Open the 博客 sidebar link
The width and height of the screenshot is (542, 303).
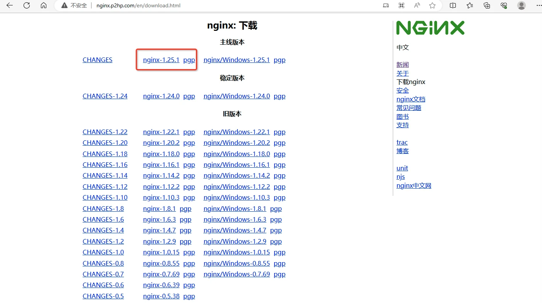point(403,151)
